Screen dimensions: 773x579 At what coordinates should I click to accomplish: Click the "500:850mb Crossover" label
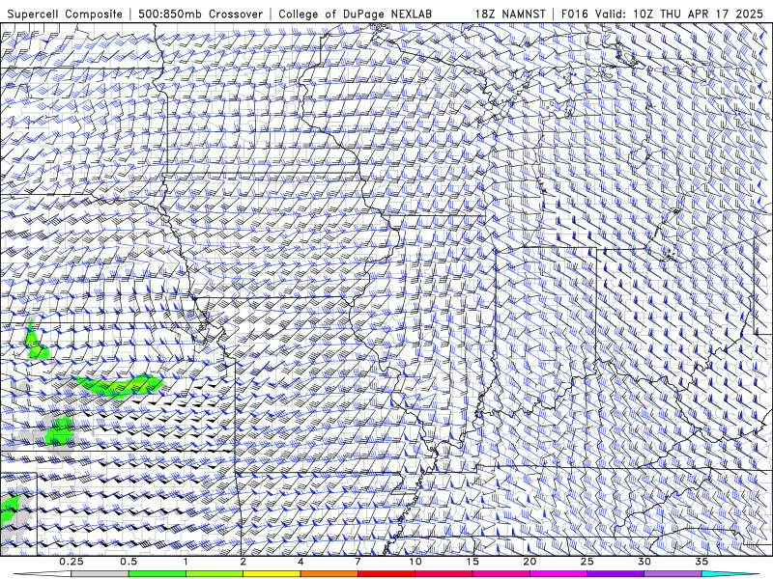click(200, 14)
